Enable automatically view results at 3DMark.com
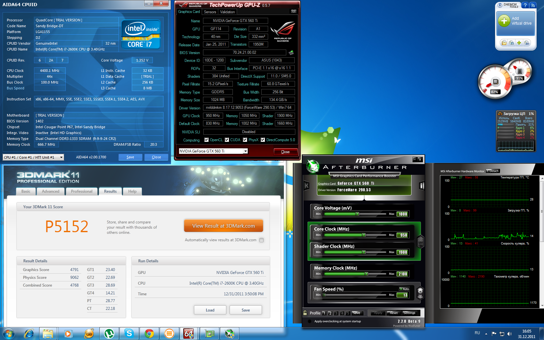544x340 pixels. tap(262, 240)
